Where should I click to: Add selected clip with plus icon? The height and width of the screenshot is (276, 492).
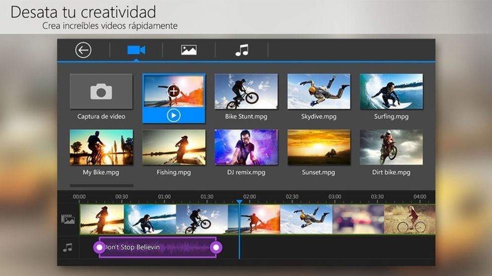(x=173, y=91)
